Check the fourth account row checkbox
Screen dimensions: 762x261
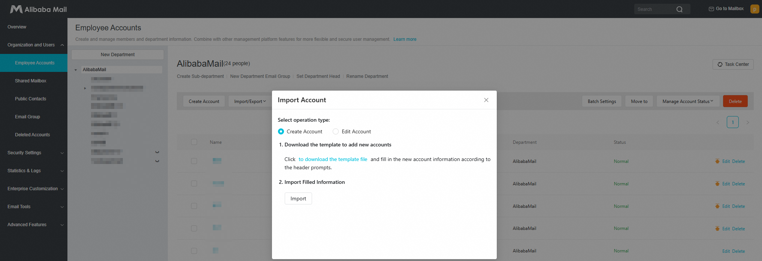[194, 228]
